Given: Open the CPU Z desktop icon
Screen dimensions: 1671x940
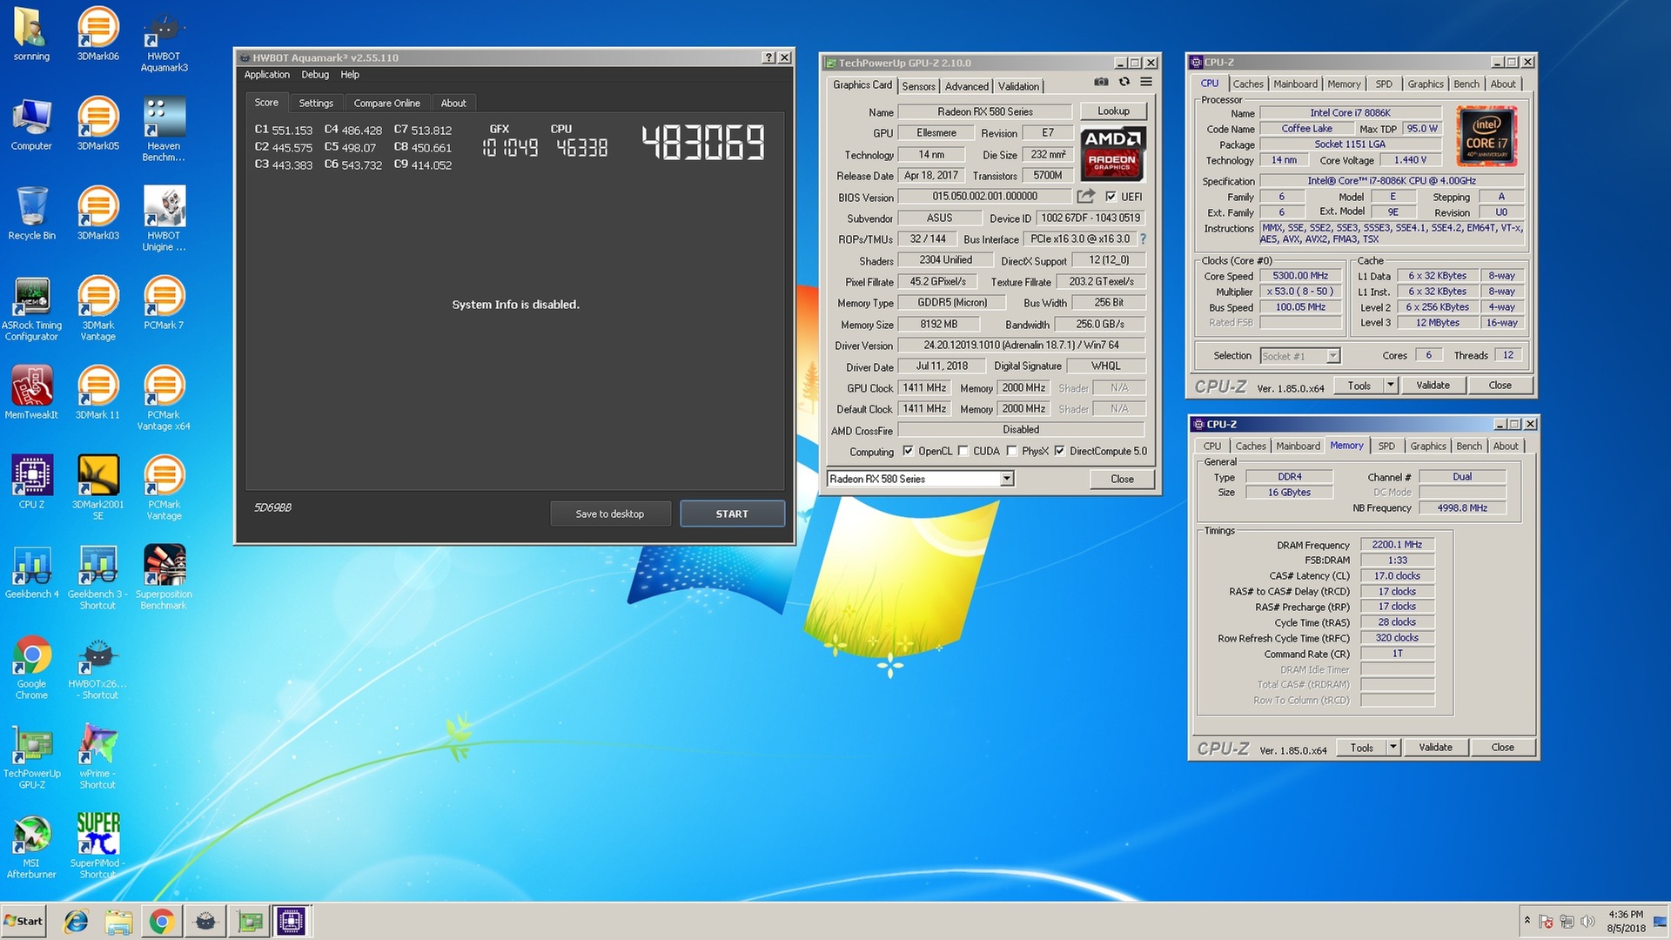Looking at the screenshot, I should [x=31, y=483].
